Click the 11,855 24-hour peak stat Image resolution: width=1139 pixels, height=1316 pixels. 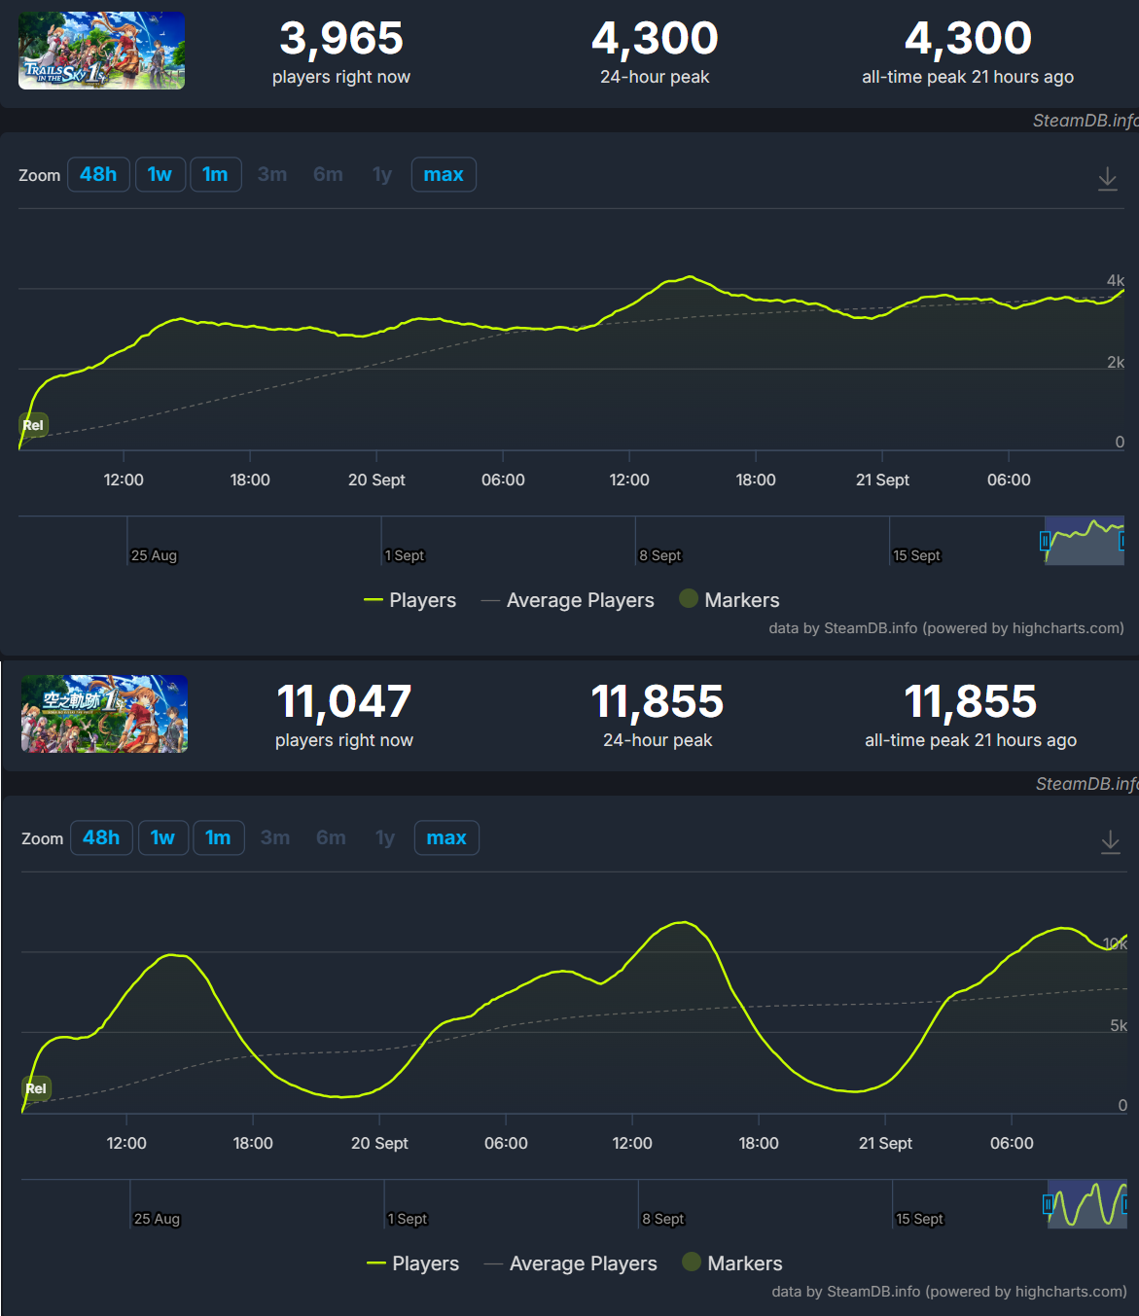click(658, 716)
